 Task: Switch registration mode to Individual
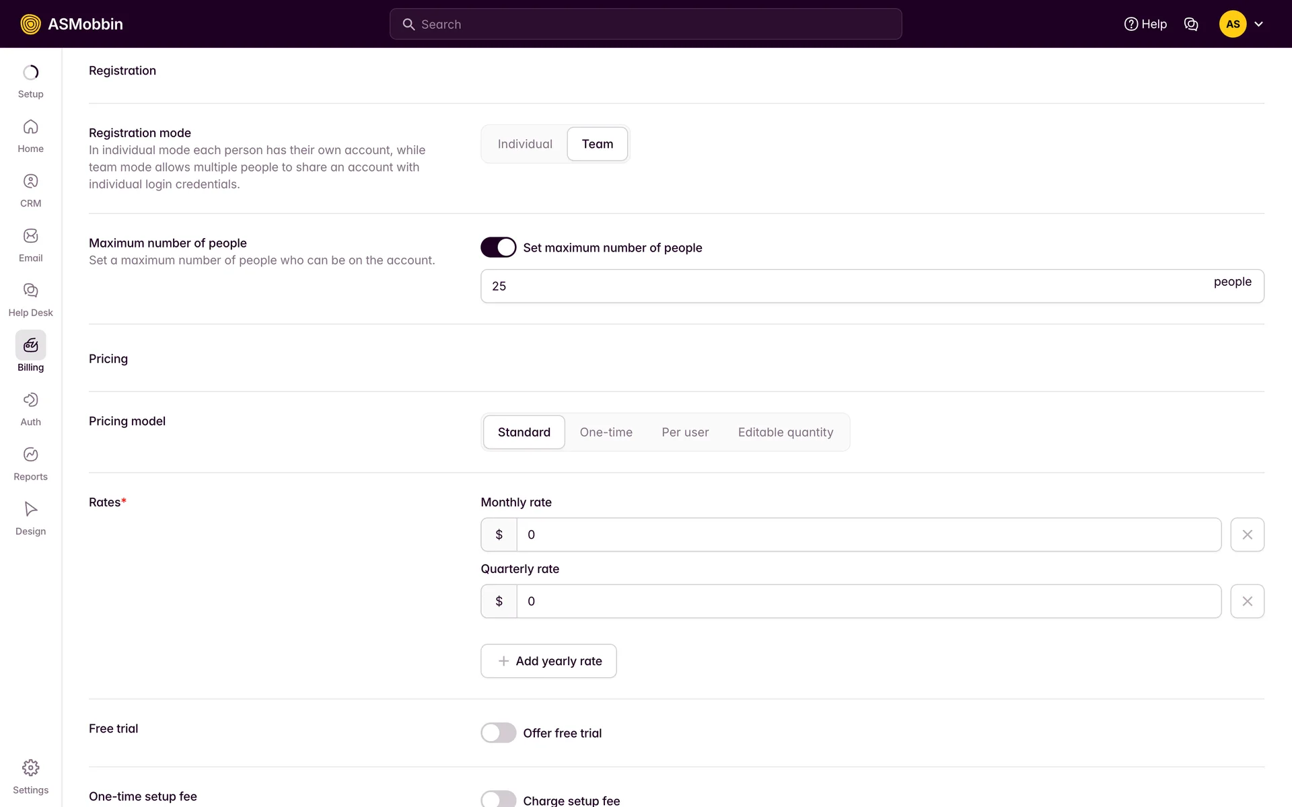525,144
